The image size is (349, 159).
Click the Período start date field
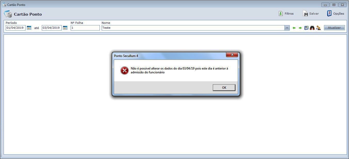[15, 28]
